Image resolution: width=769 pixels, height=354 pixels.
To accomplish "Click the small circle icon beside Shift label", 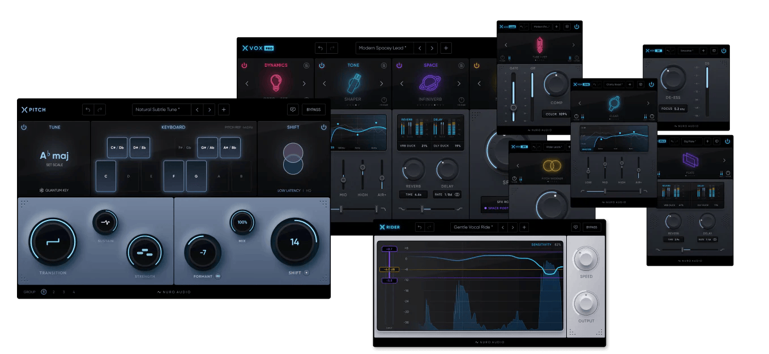I will (x=307, y=273).
